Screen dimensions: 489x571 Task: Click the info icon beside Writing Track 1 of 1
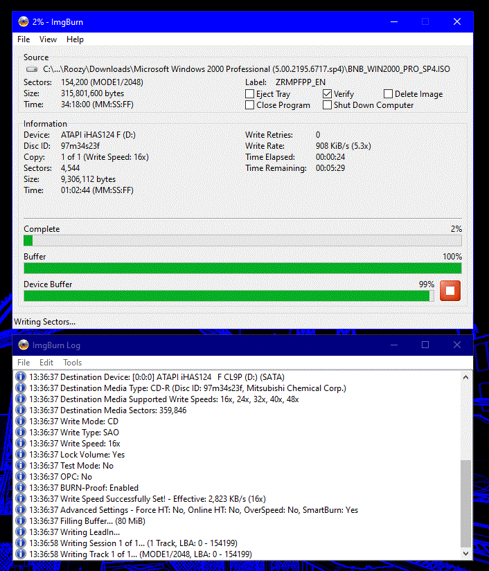point(21,554)
